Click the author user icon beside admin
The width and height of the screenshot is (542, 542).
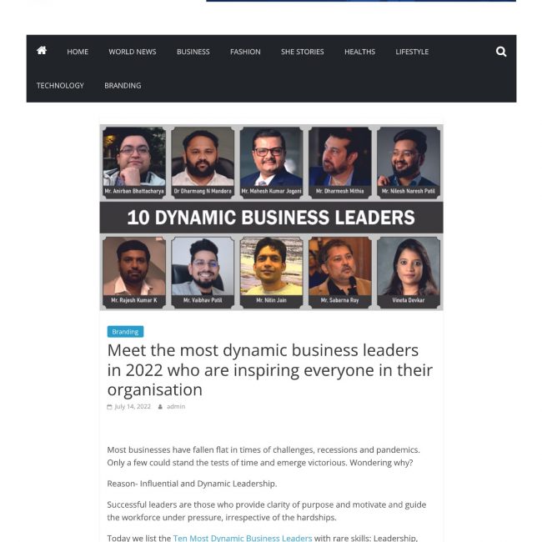click(x=160, y=407)
